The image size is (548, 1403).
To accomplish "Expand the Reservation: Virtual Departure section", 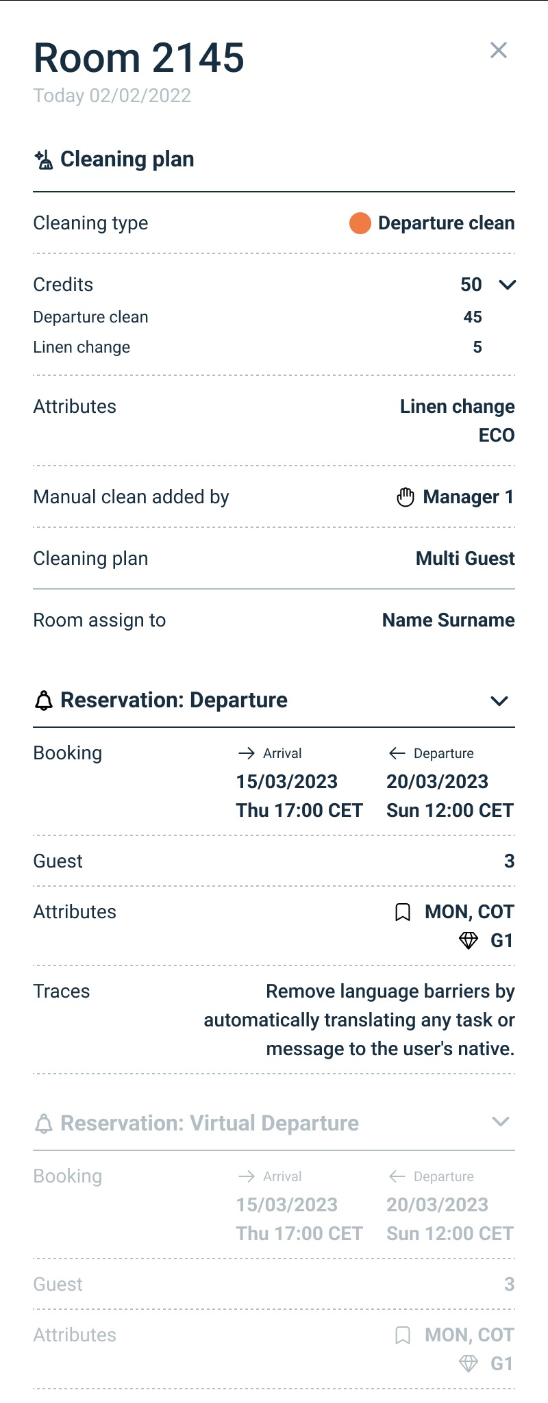I will tap(501, 1122).
